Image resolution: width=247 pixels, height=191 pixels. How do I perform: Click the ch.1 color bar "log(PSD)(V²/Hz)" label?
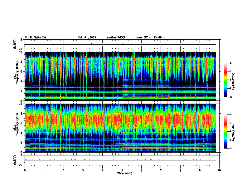pos(234,81)
